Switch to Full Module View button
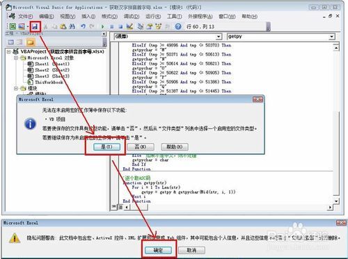 120,207
